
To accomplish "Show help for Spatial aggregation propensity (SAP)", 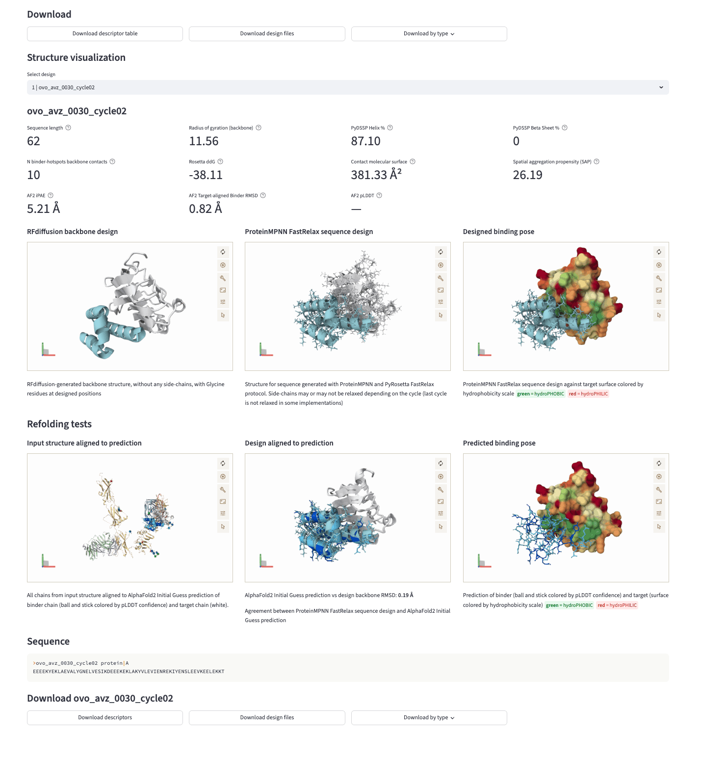I will (597, 161).
